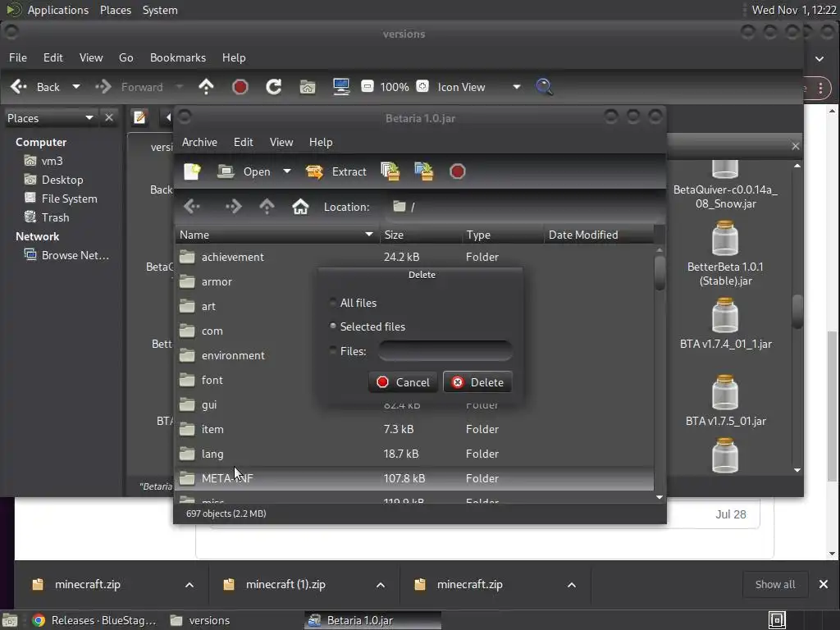Viewport: 840px width, 630px height.
Task: Close the Places sidebar
Action: [x=109, y=117]
